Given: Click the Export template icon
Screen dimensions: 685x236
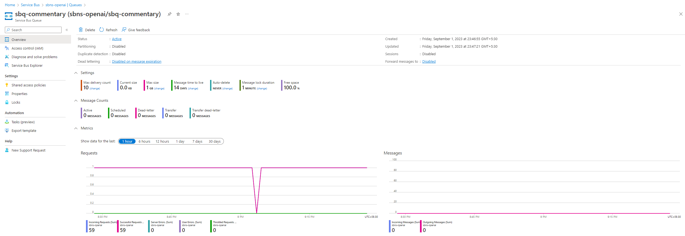Looking at the screenshot, I should [x=7, y=131].
